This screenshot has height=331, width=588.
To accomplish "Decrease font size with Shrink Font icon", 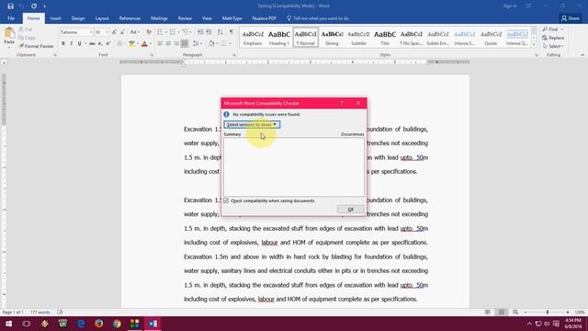I will tap(122, 32).
